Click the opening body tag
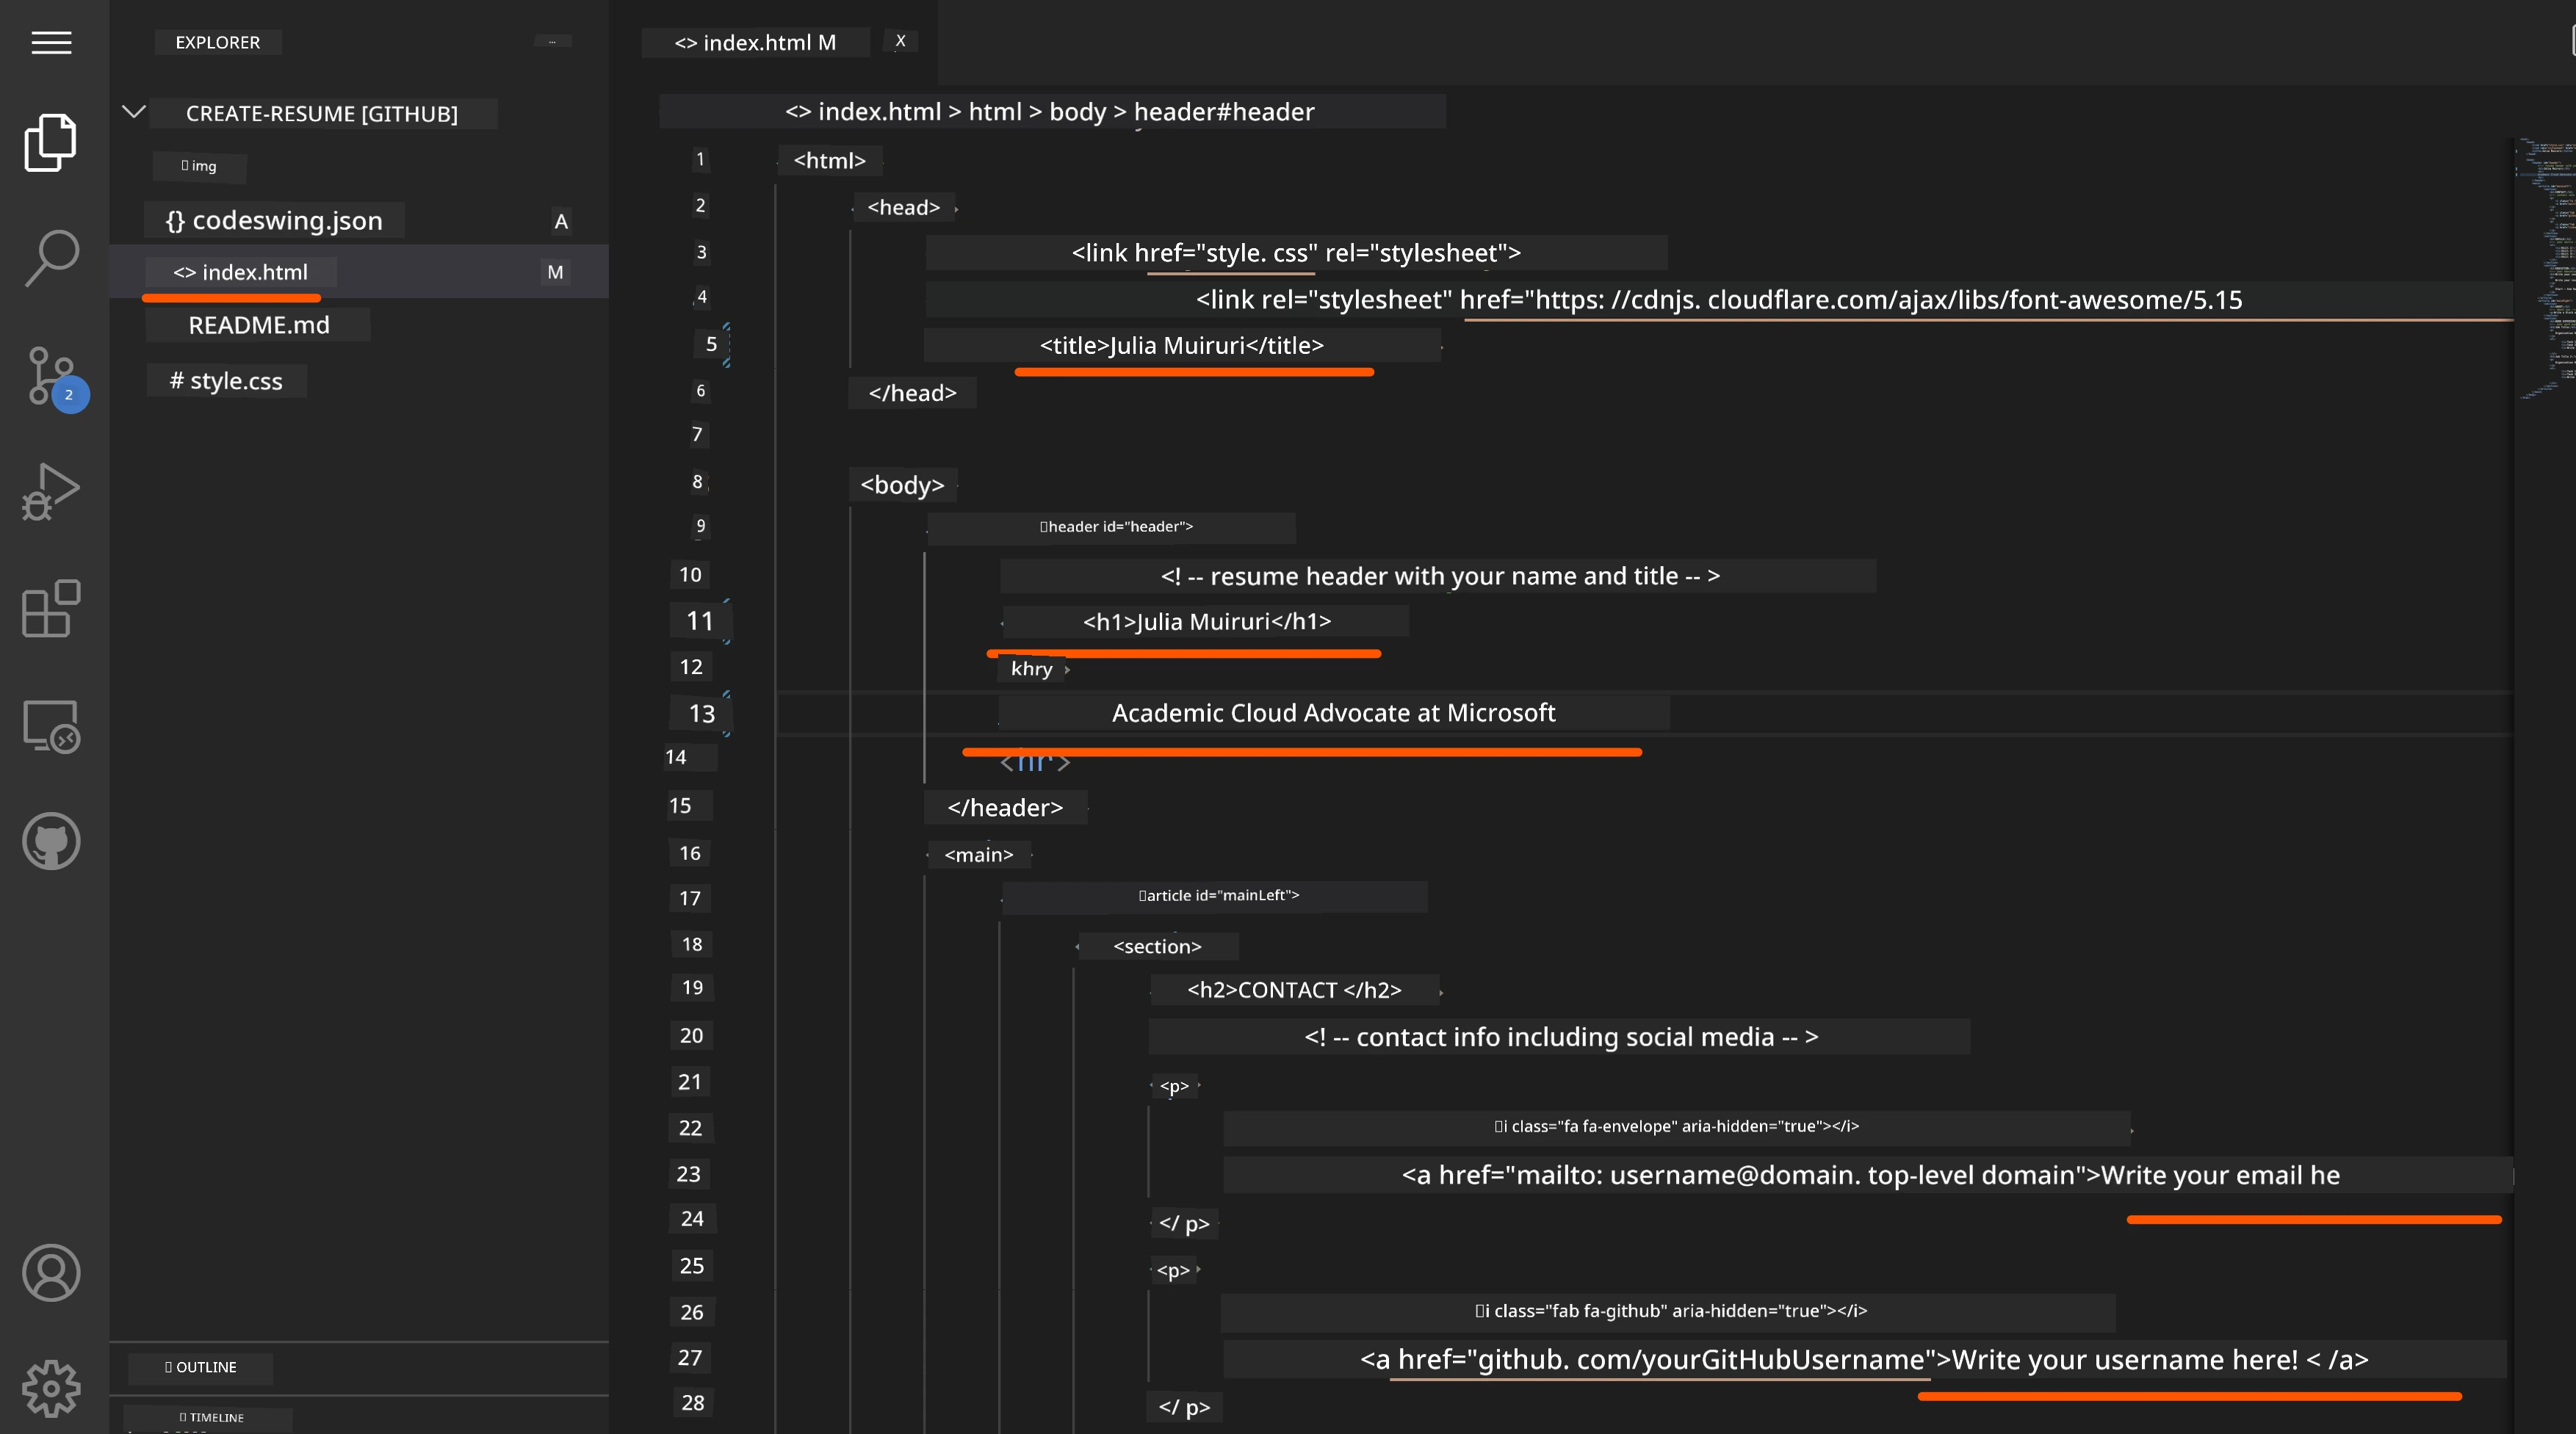2576x1434 pixels. tap(902, 485)
